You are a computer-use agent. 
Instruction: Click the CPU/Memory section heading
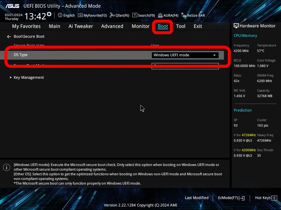pyautogui.click(x=245, y=36)
